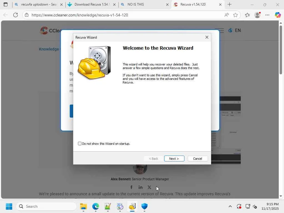Screen dimensions: 284x213
Task: Cancel the Recuva Wizard
Action: (197, 158)
